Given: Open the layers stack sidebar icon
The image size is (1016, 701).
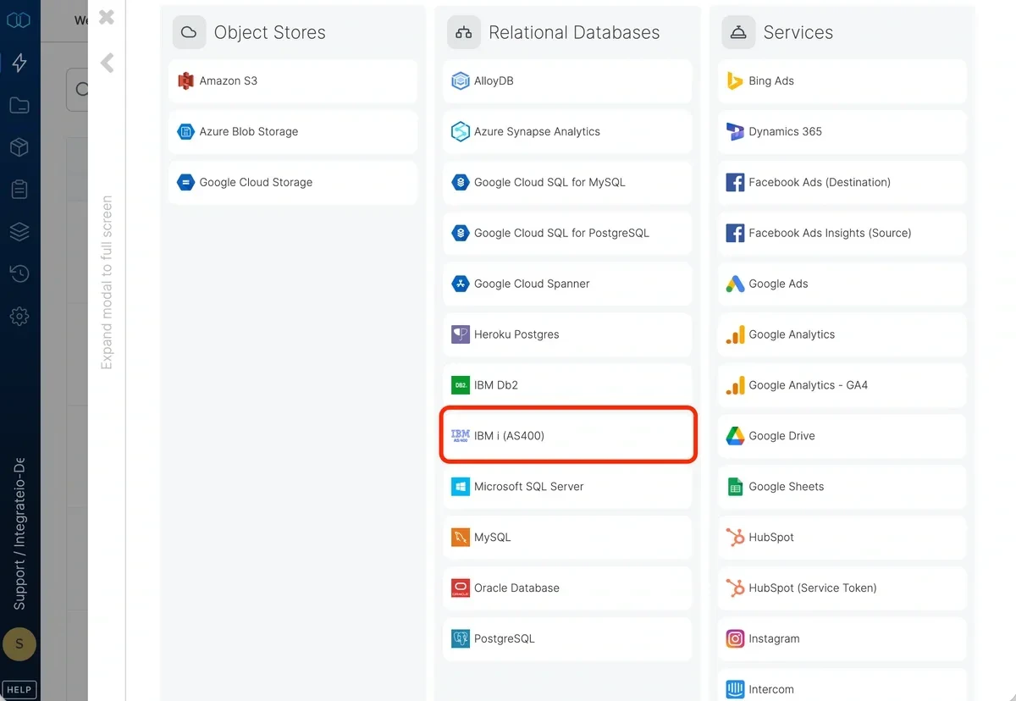Looking at the screenshot, I should coord(19,232).
